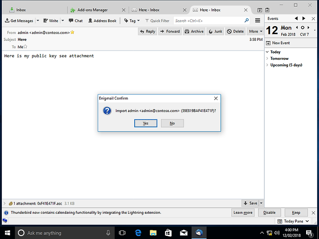Open the Calendar tab icon
The height and width of the screenshot is (239, 319).
tap(260, 10)
